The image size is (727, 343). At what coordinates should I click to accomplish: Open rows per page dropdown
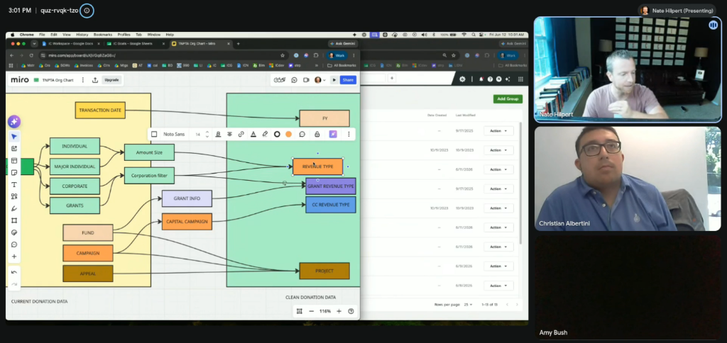click(469, 305)
